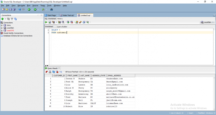Switch to the History tab
The image size is (216, 115).
point(60,19)
